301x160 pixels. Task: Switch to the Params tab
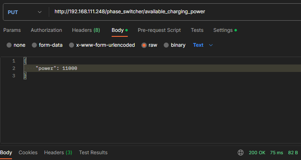(12, 30)
